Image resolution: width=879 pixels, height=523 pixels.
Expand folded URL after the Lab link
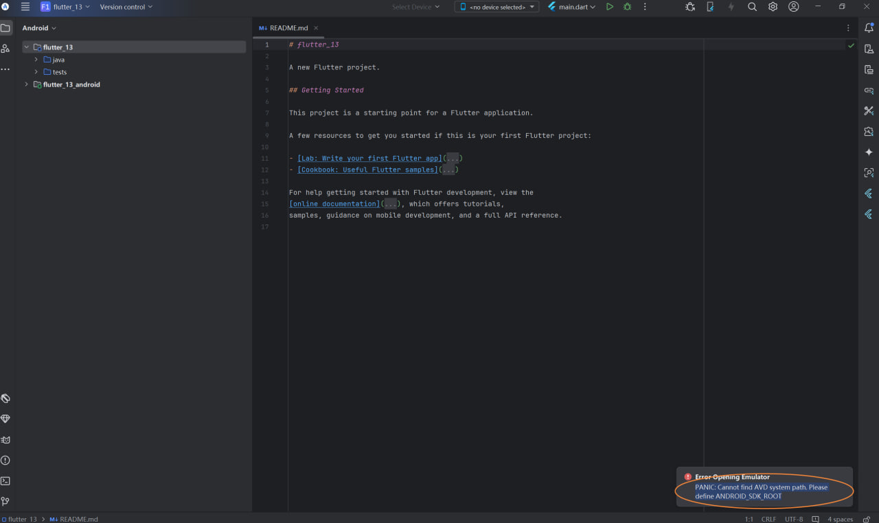pos(453,159)
